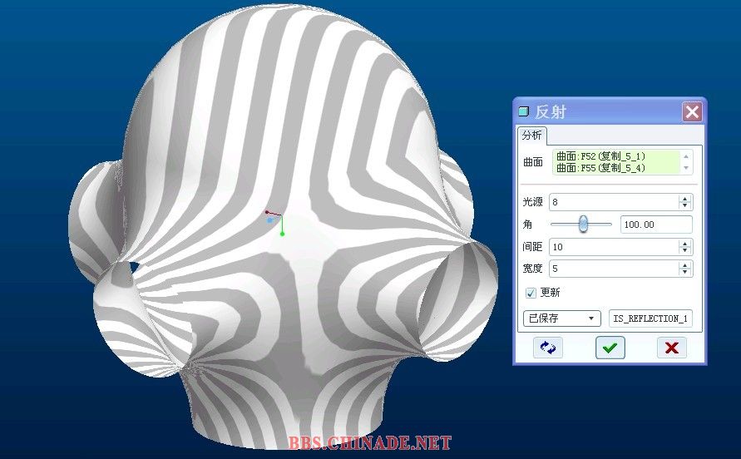
Task: Click the coordinate system triad on model
Action: 274,222
